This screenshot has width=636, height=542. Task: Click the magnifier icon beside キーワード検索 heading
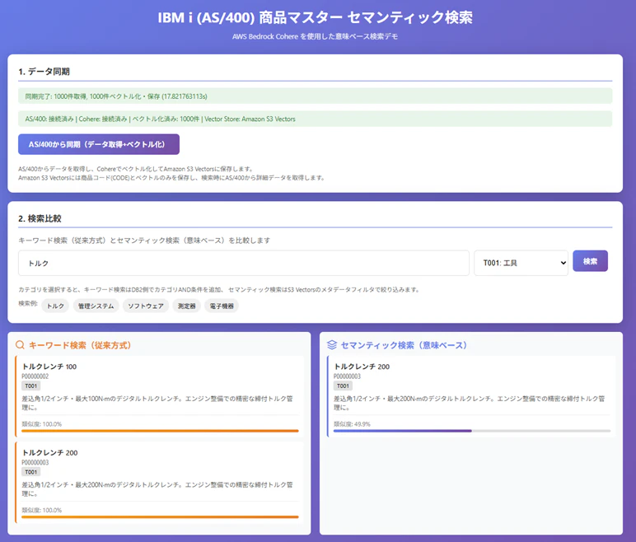pos(20,345)
